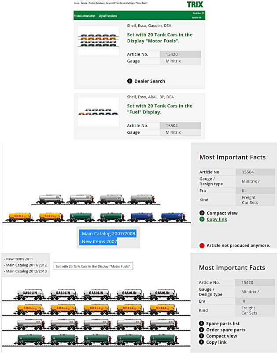Click the Compact view arrow icon for article 15420
Image resolution: width=277 pixels, height=353 pixels.
point(202,336)
